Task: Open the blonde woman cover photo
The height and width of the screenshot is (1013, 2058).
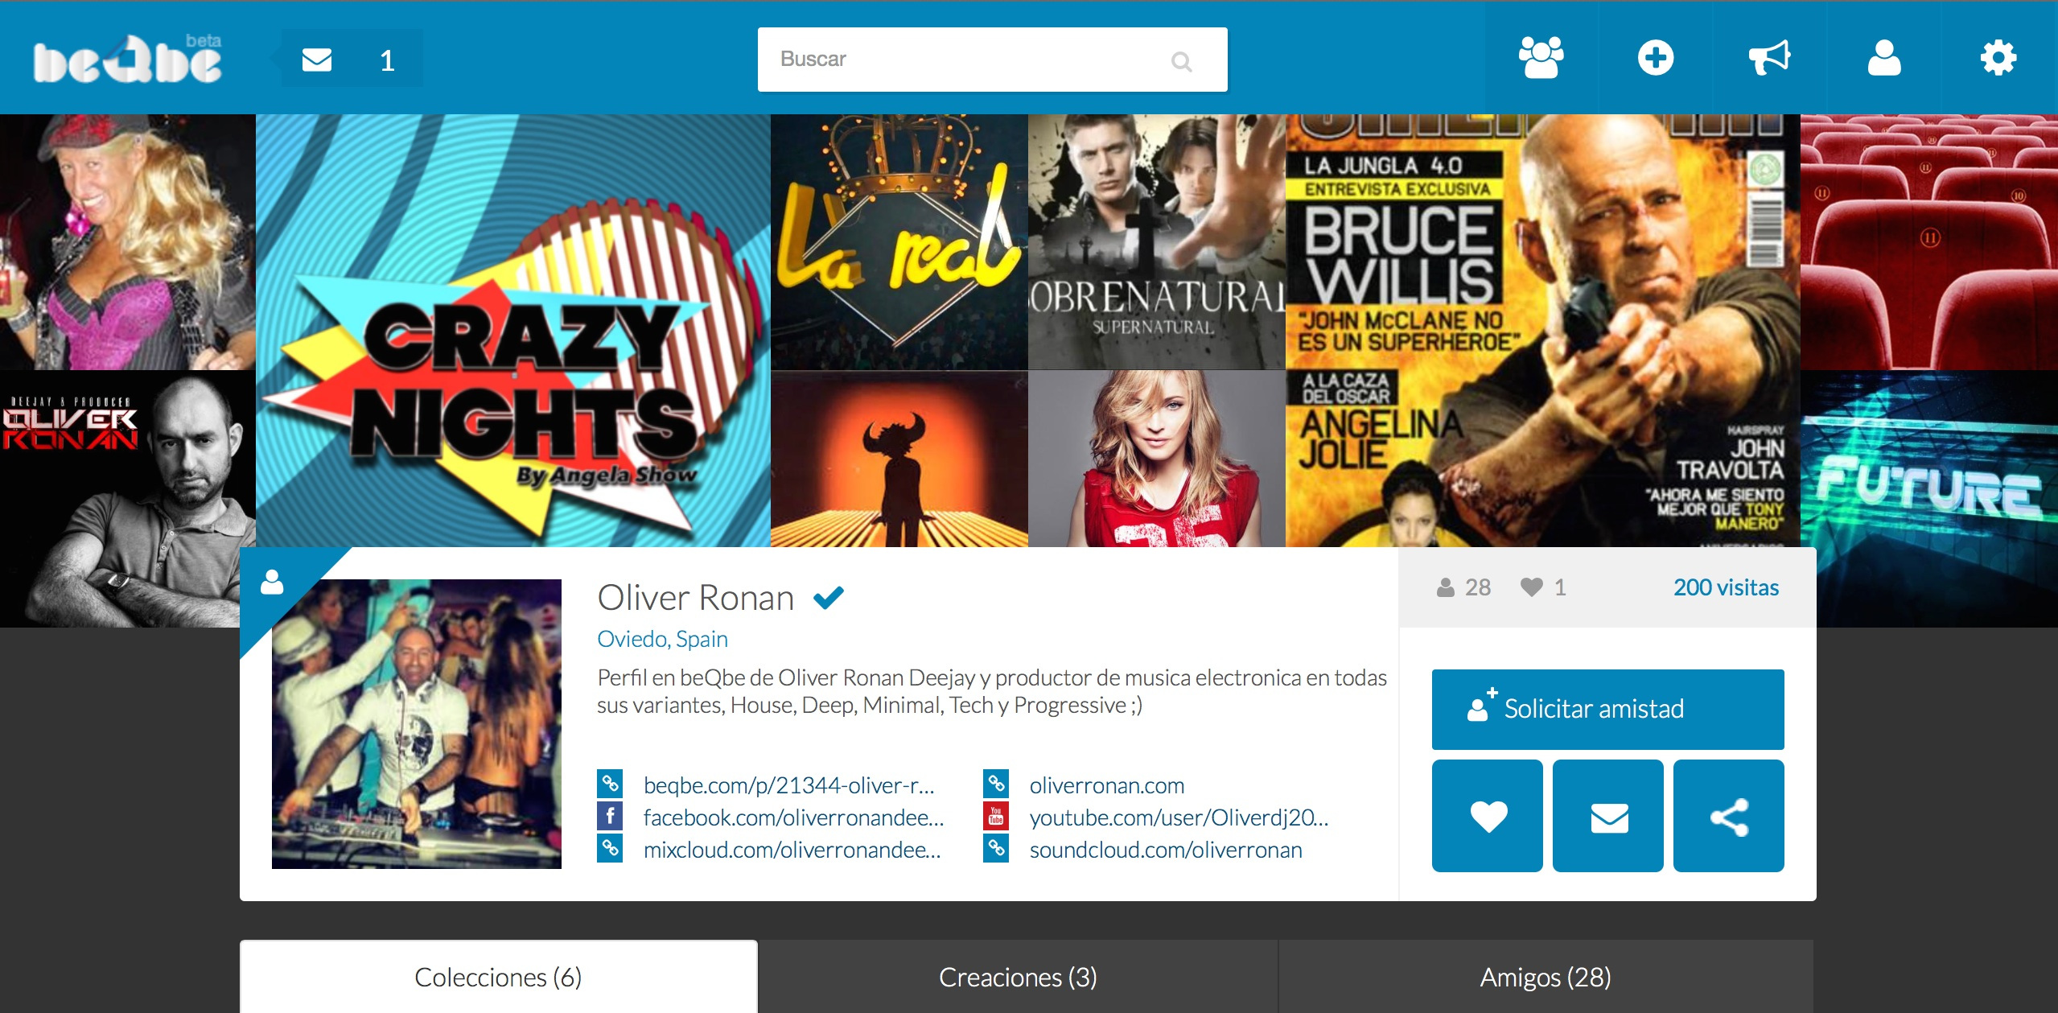Action: click(128, 242)
